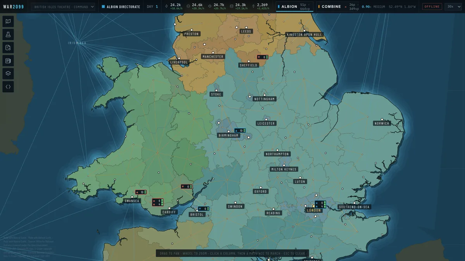
Task: Open the research flask panel
Action: point(8,35)
